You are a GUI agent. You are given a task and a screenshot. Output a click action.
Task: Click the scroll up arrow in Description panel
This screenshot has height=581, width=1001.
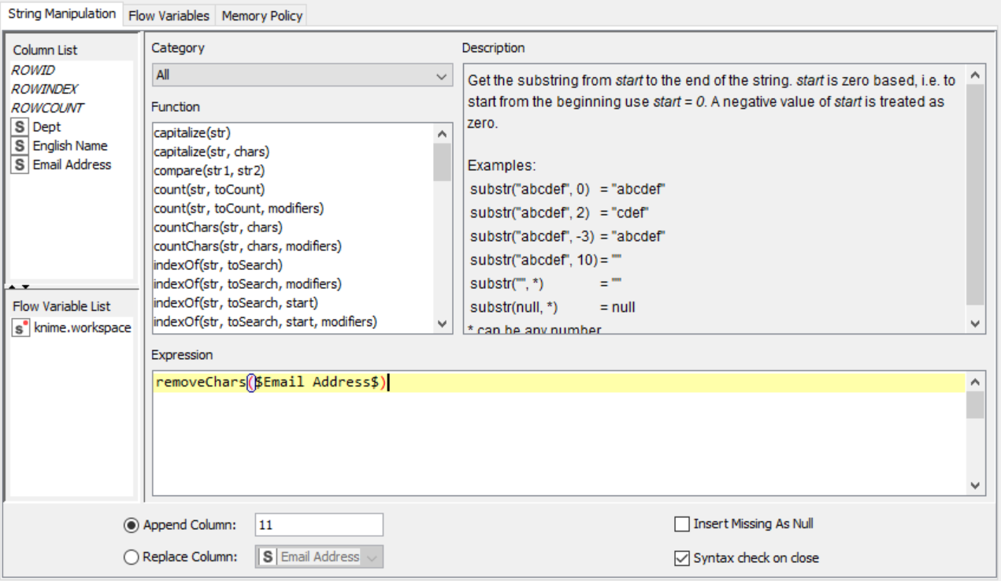coord(975,76)
